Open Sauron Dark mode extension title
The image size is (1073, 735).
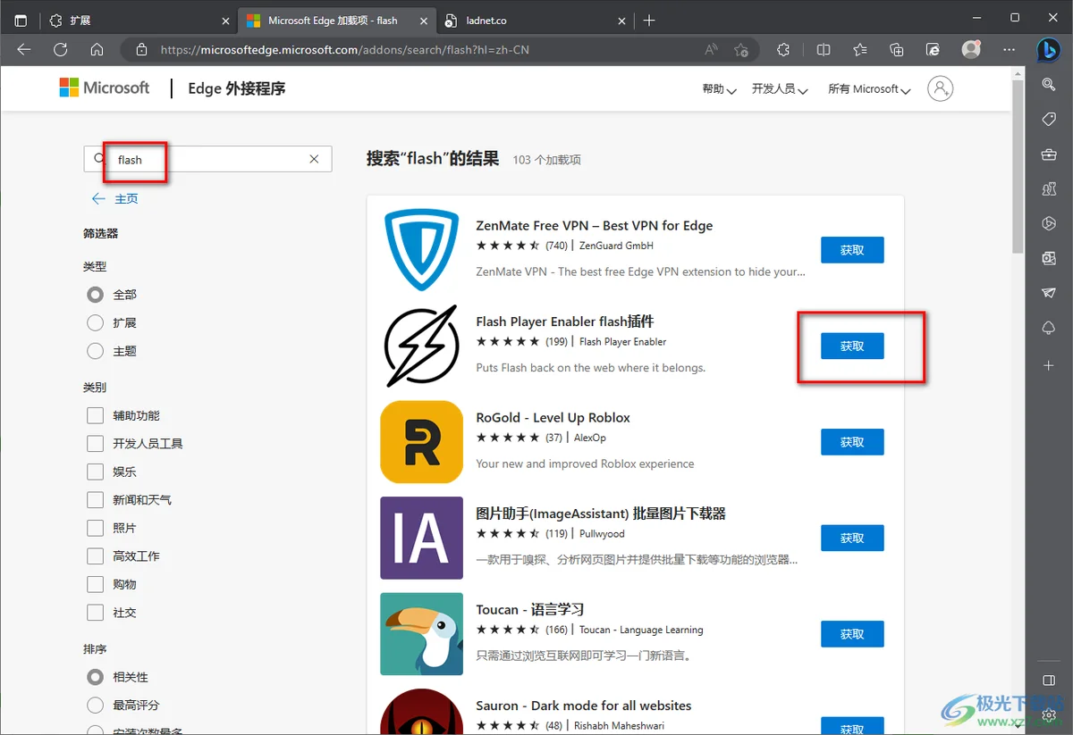coord(584,706)
